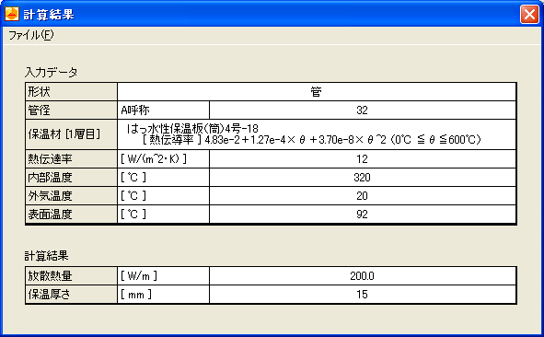This screenshot has width=544, height=337.
Task: Click the 保温厚さ result value 15
Action: (363, 295)
